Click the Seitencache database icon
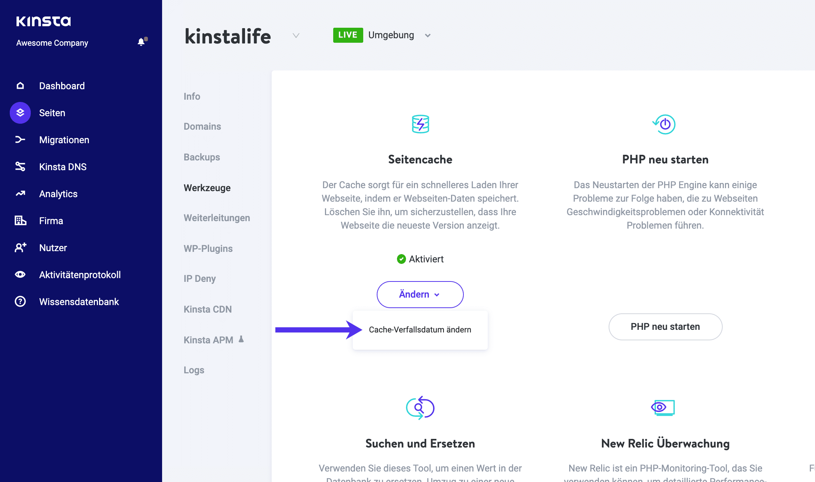 (x=420, y=124)
